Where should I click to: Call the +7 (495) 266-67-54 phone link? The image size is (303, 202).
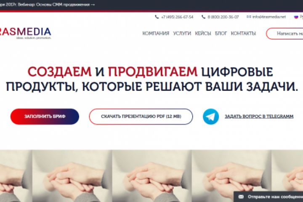point(177,17)
